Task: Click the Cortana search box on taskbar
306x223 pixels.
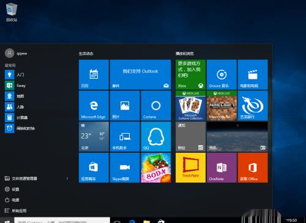Action: point(62,220)
